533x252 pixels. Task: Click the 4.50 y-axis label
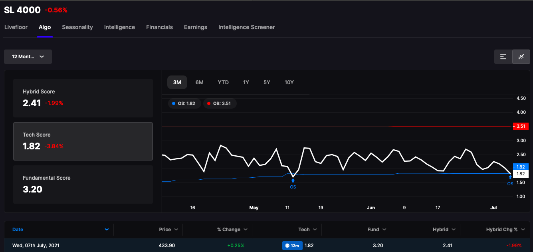[520, 98]
